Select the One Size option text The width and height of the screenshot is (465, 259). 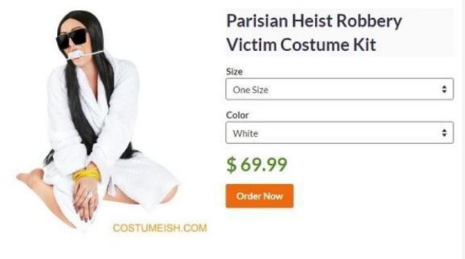click(251, 90)
